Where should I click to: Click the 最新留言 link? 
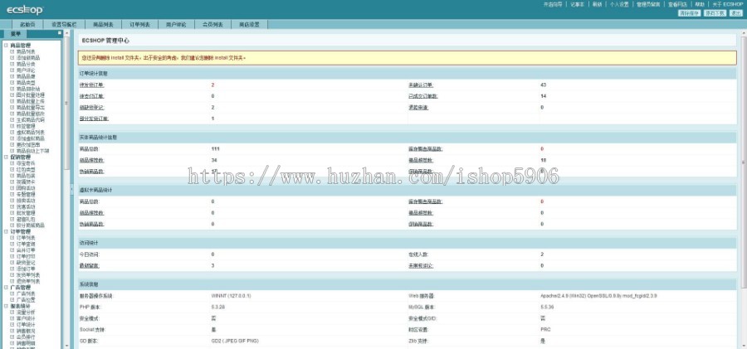coord(89,265)
